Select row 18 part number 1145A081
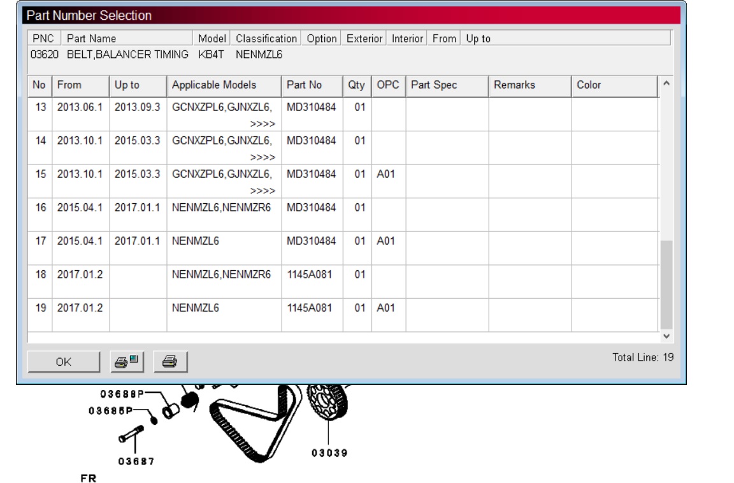The width and height of the screenshot is (734, 483). click(309, 275)
